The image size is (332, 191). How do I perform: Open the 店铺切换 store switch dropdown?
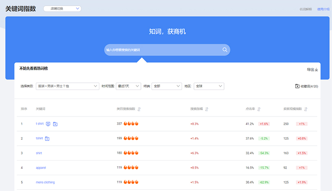pyautogui.click(x=62, y=9)
